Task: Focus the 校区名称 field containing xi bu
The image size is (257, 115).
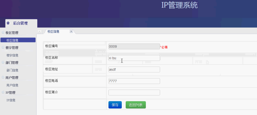Action: (x=134, y=58)
